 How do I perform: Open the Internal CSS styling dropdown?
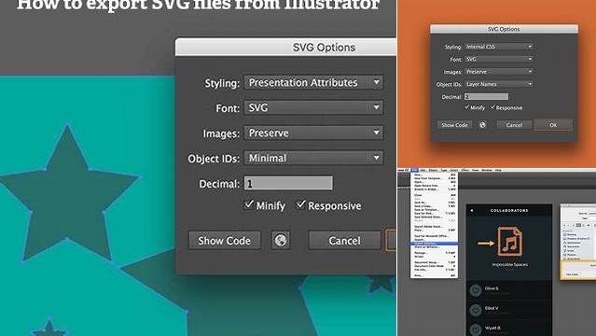click(499, 47)
